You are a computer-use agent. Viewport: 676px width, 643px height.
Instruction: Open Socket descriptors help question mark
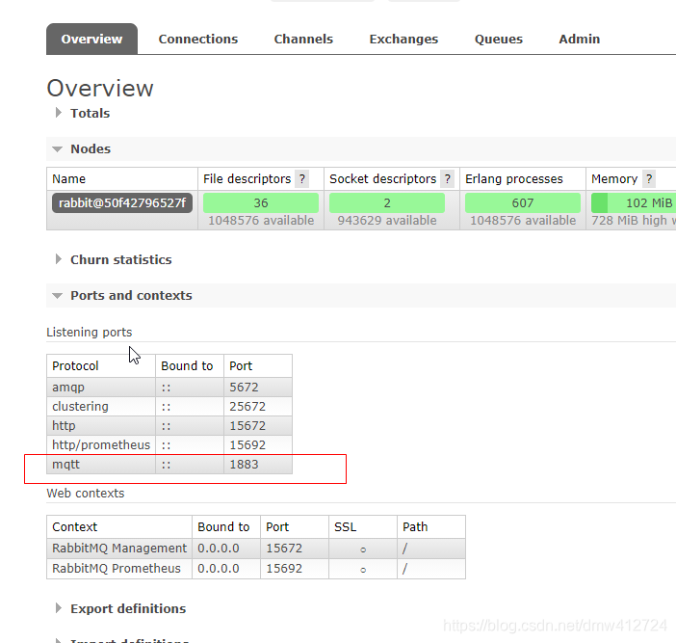click(x=448, y=178)
